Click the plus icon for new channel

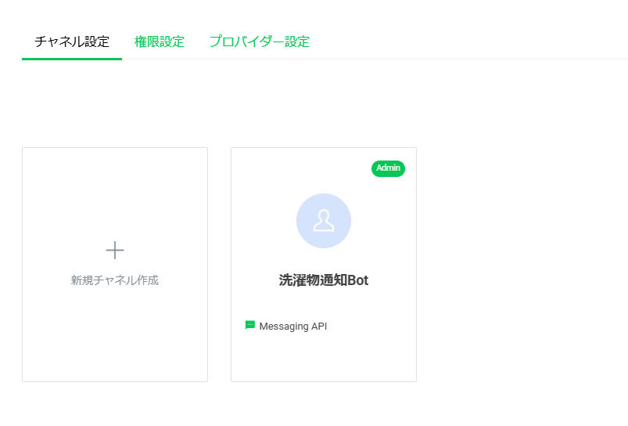coord(115,251)
